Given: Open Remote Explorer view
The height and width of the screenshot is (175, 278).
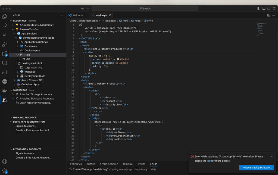Looking at the screenshot, I should pos(5,63).
